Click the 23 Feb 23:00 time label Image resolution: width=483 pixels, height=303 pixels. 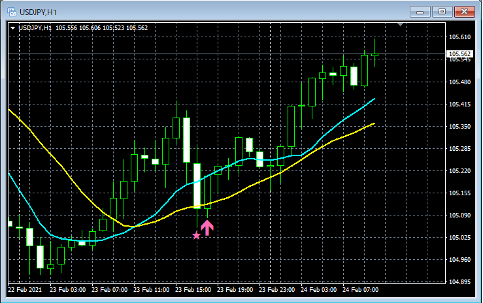point(277,290)
